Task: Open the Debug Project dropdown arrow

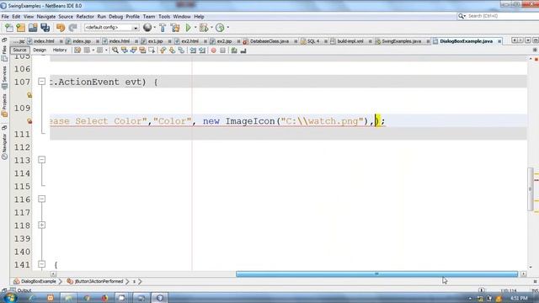Action: pos(211,28)
